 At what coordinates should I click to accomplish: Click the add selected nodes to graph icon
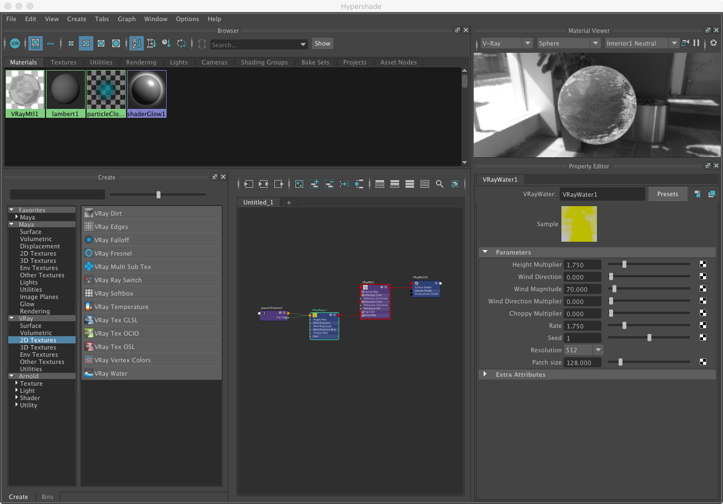314,184
